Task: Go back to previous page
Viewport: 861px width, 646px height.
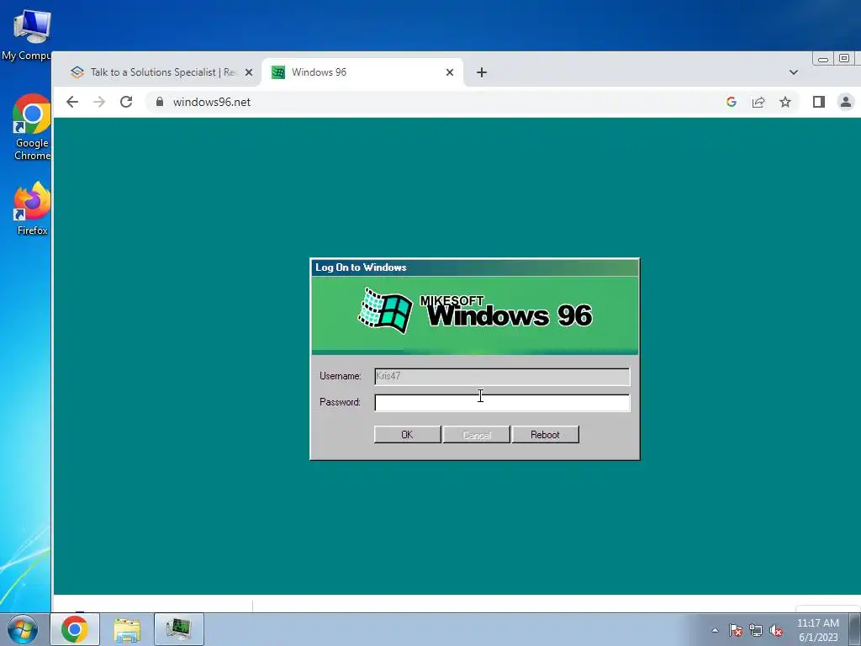Action: click(72, 102)
